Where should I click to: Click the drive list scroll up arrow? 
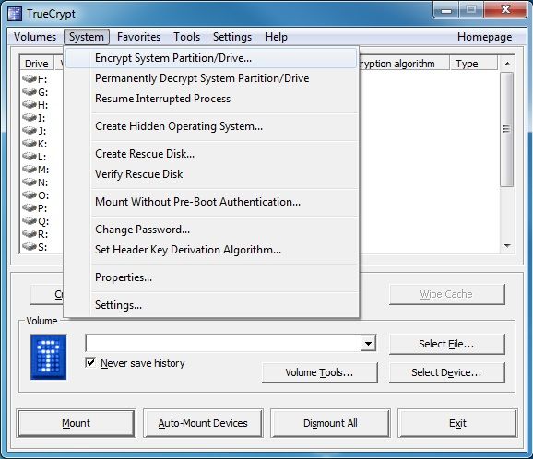coord(507,64)
